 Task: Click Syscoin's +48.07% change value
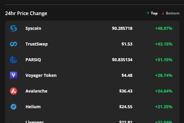click(x=164, y=28)
